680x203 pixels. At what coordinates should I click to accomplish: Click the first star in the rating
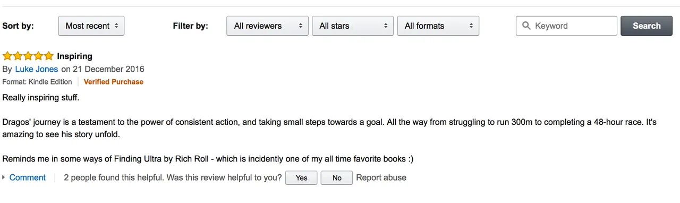point(7,56)
